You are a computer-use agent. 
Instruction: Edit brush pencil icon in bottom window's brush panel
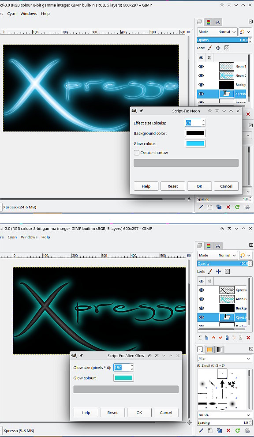(x=201, y=430)
